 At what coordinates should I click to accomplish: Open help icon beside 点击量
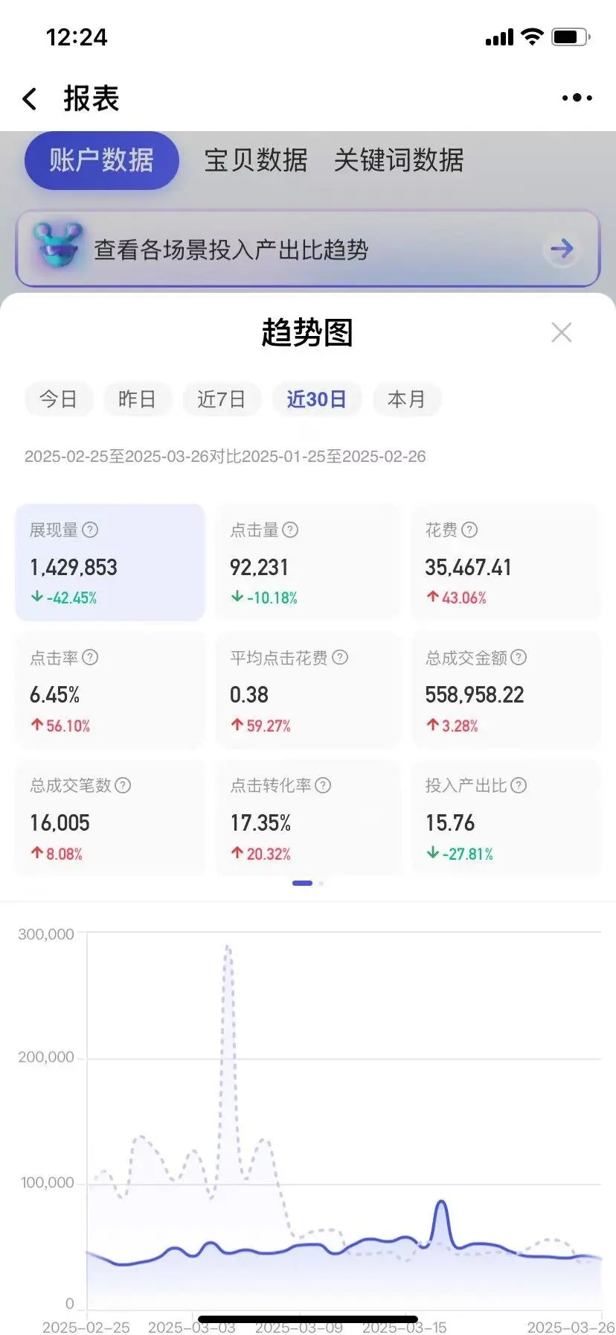290,530
